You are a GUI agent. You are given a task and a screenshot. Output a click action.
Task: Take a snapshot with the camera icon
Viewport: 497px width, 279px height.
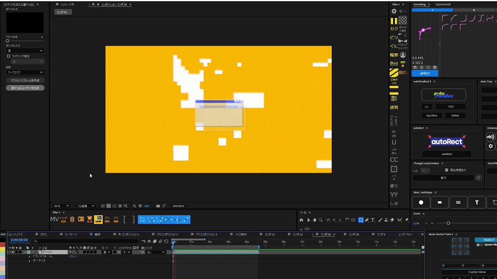[x=158, y=206]
